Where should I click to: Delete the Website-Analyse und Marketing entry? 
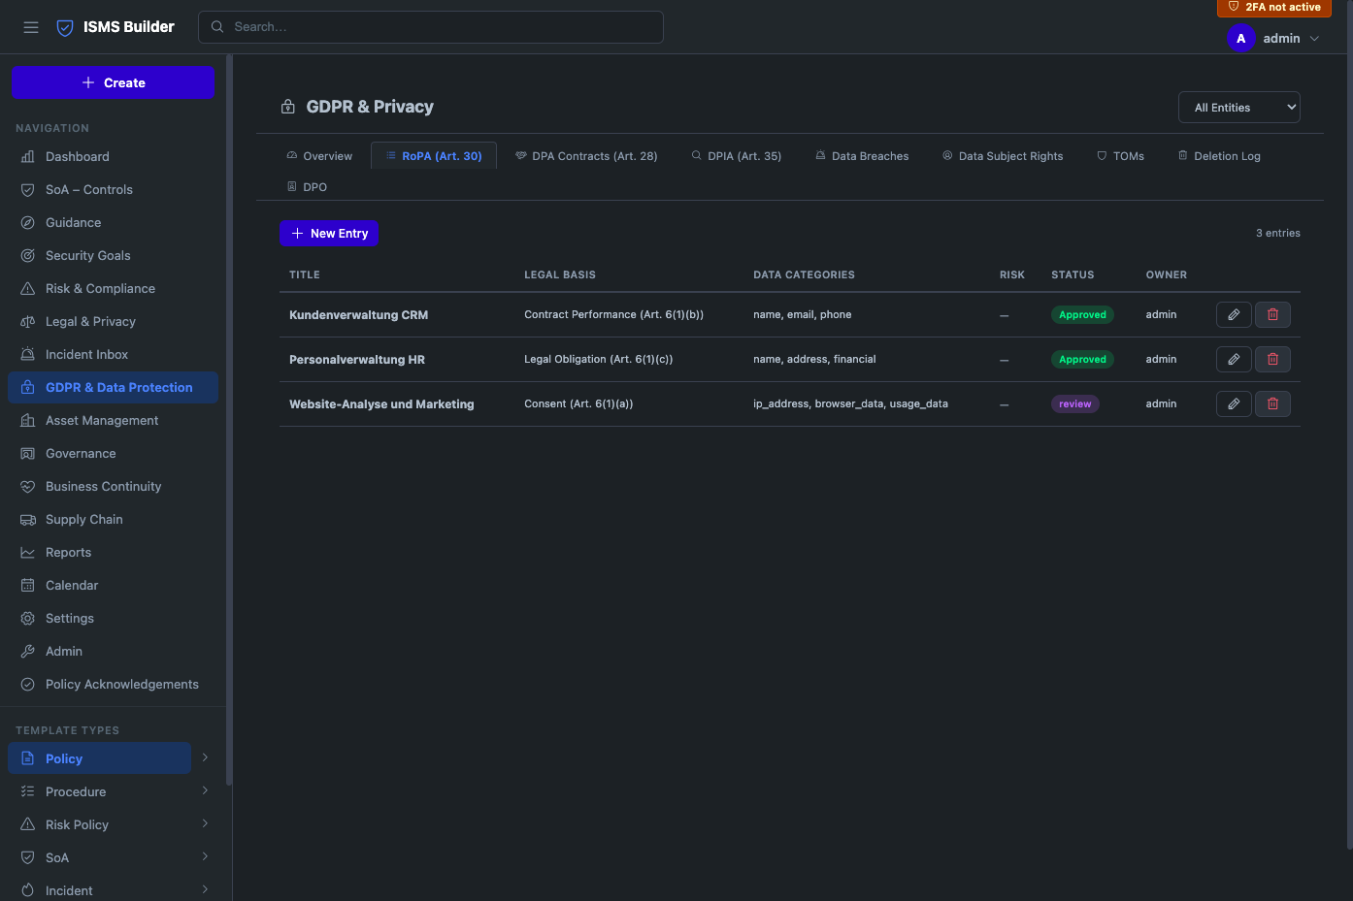click(1272, 403)
